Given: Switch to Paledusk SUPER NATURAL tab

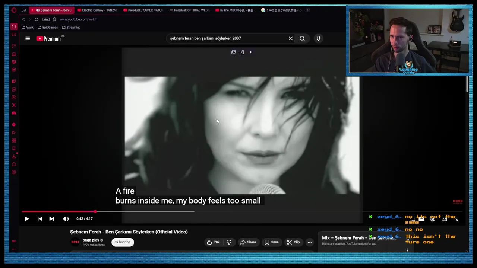Looking at the screenshot, I should (x=143, y=10).
